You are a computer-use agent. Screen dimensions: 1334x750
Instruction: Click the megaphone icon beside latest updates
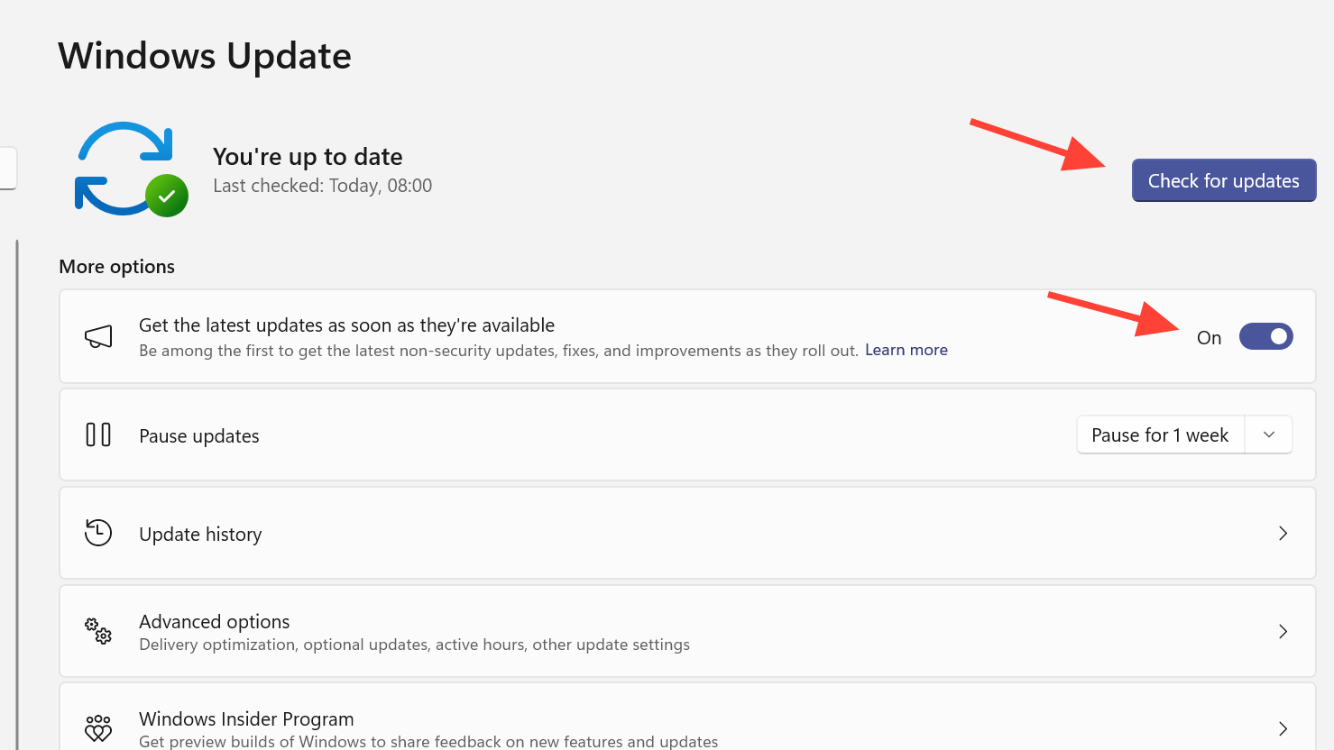tap(98, 337)
